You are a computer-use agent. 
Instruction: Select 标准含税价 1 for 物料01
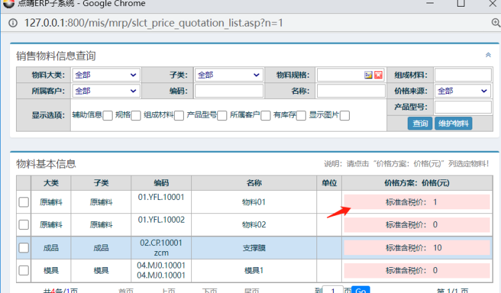(x=416, y=202)
